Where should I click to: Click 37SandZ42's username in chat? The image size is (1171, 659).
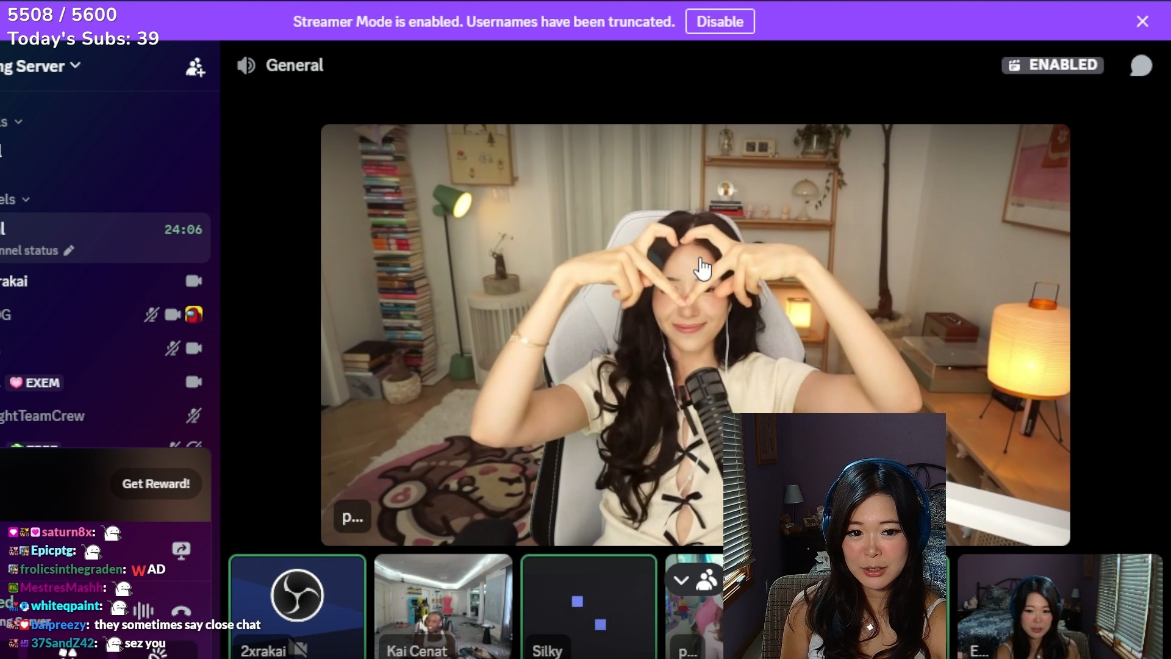pyautogui.click(x=63, y=643)
